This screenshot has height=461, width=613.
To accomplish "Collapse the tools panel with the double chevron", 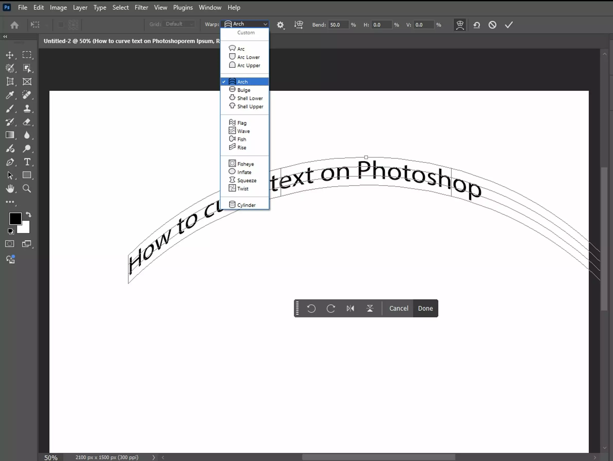I will 5,36.
